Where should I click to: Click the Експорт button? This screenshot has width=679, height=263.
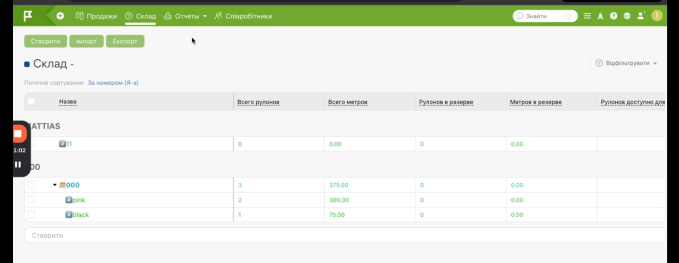click(x=125, y=41)
